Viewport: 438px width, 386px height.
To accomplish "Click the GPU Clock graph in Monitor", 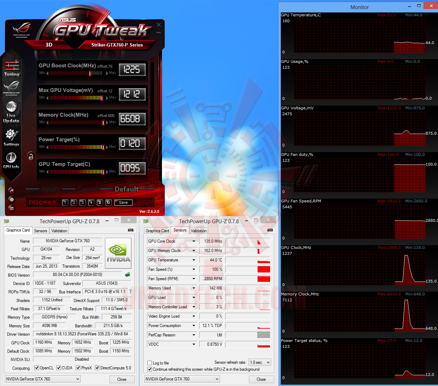I will pos(360,269).
